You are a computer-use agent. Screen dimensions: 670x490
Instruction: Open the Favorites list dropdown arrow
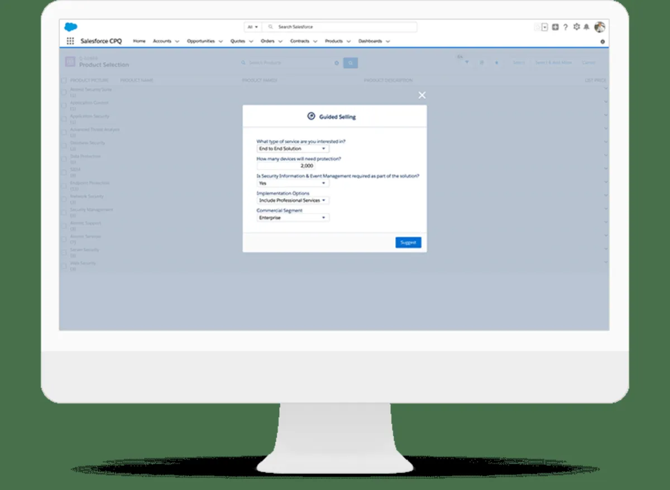(545, 27)
